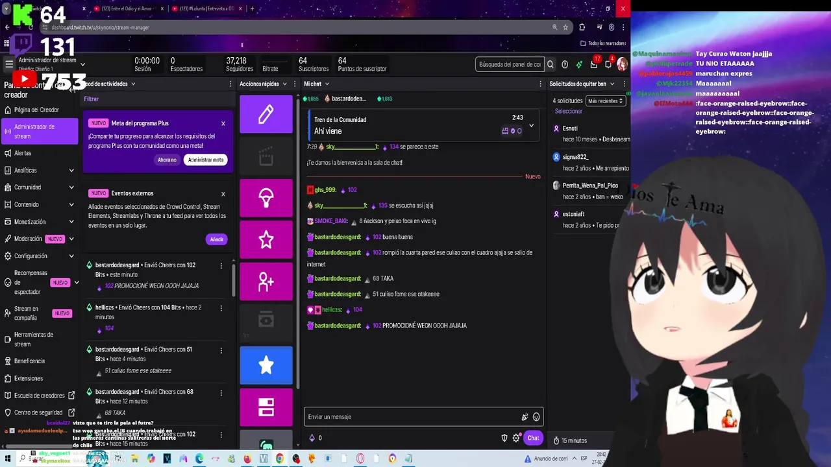Expand the Comunidad section

(71, 187)
